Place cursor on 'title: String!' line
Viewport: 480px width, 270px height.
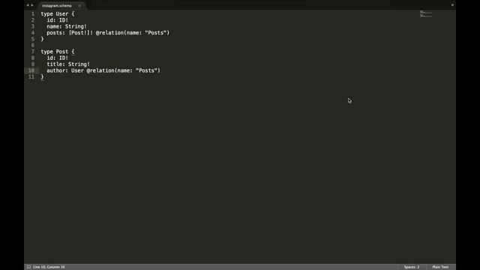(68, 64)
